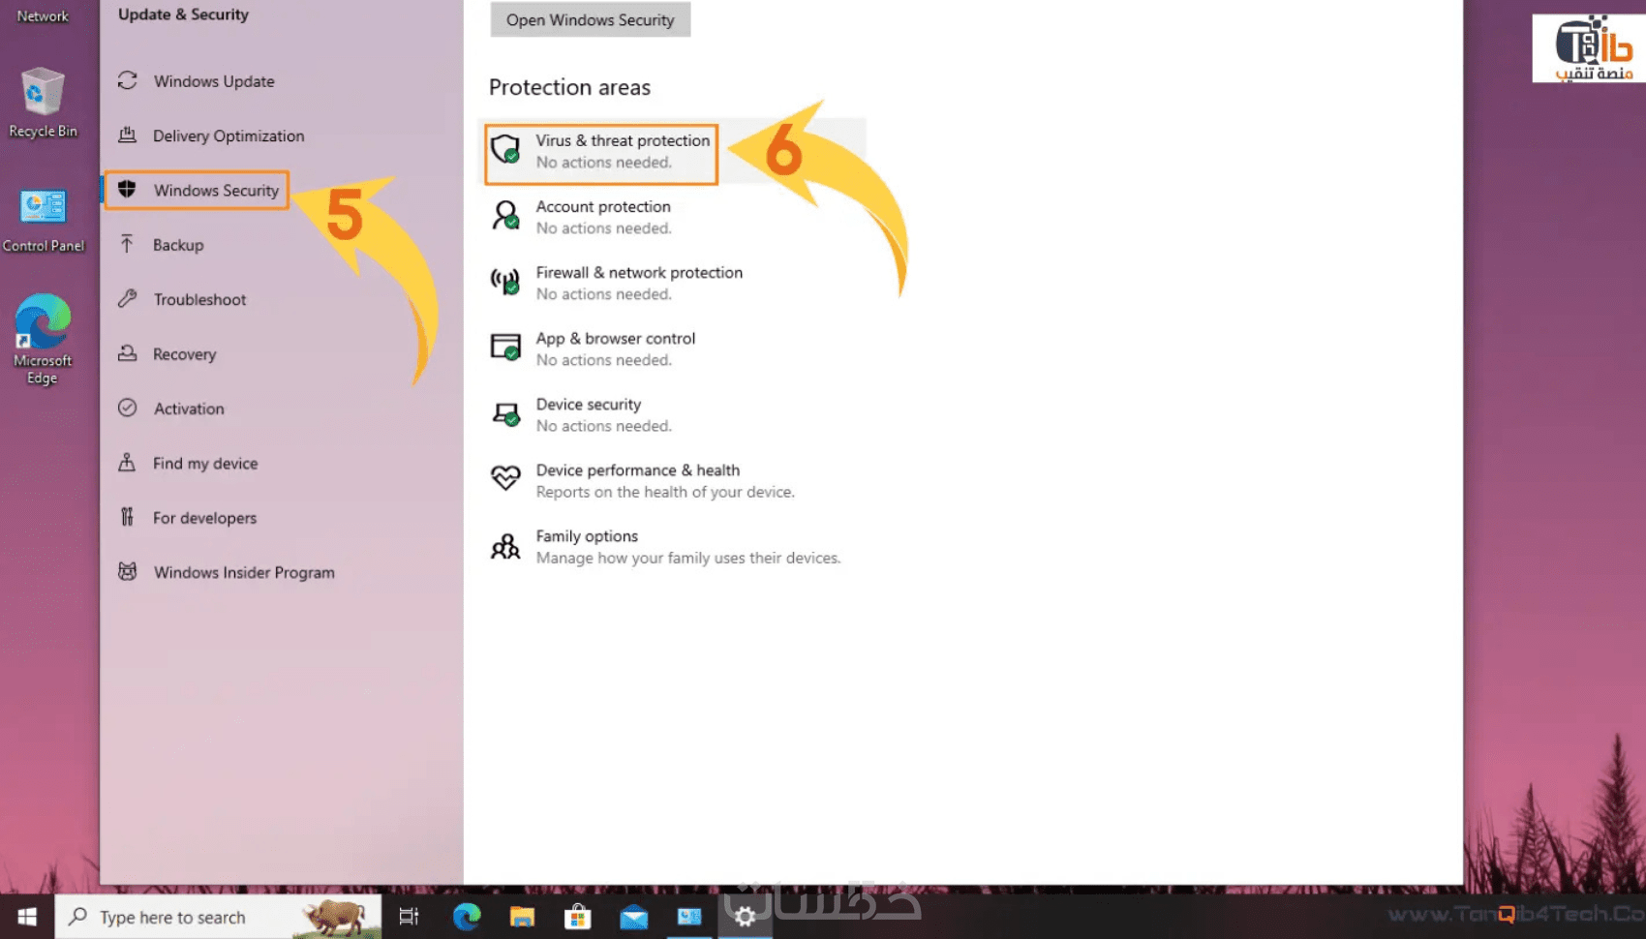Click the Virus & threat protection shield icon
This screenshot has height=939, width=1646.
point(505,149)
